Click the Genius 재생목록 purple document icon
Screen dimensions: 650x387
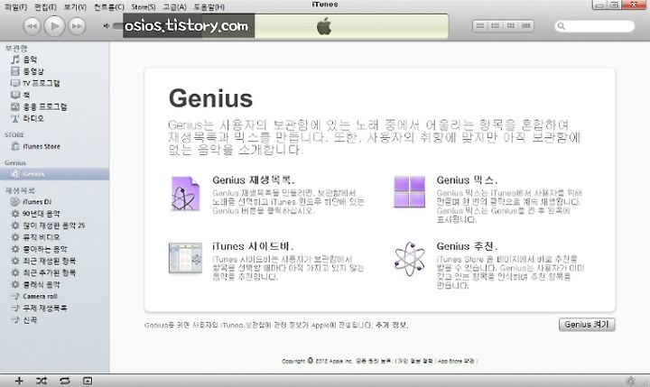coord(185,193)
